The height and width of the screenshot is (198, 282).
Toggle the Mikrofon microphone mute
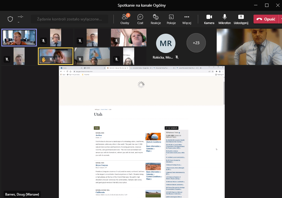pyautogui.click(x=224, y=19)
